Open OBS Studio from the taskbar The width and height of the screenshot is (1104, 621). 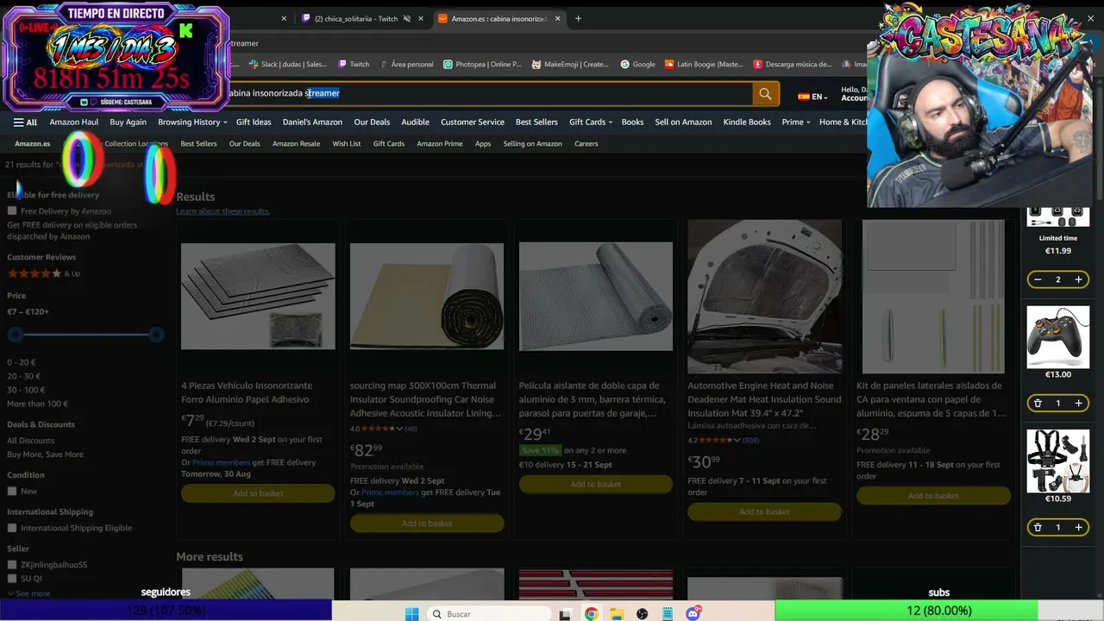point(643,614)
